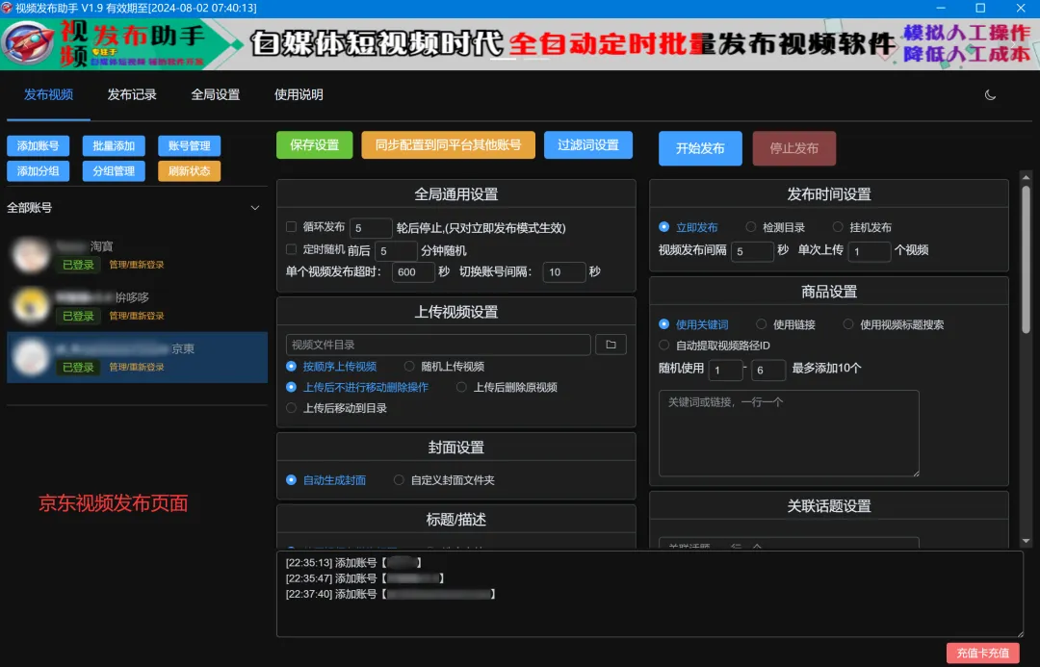Switch to 发布视频 tab
1040x667 pixels.
tap(48, 95)
